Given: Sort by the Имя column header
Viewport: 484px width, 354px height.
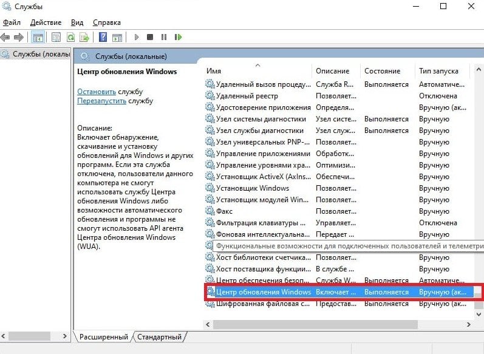Looking at the screenshot, I should coord(257,71).
